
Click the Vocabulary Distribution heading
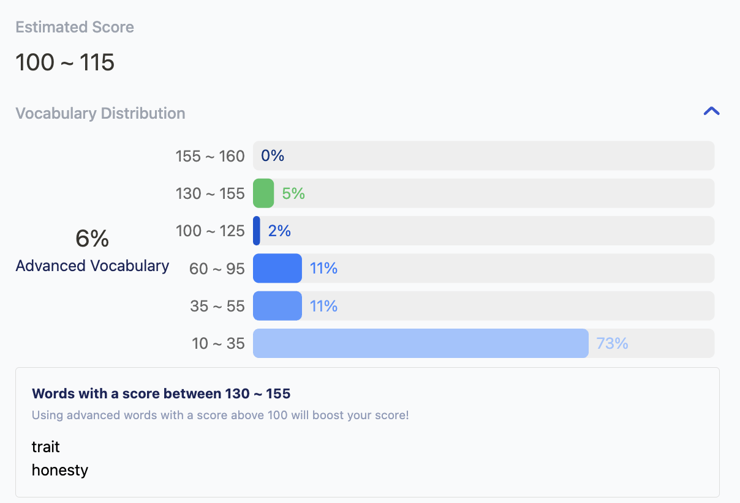tap(100, 113)
